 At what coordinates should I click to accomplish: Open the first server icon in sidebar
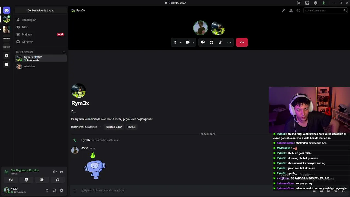tap(7, 19)
